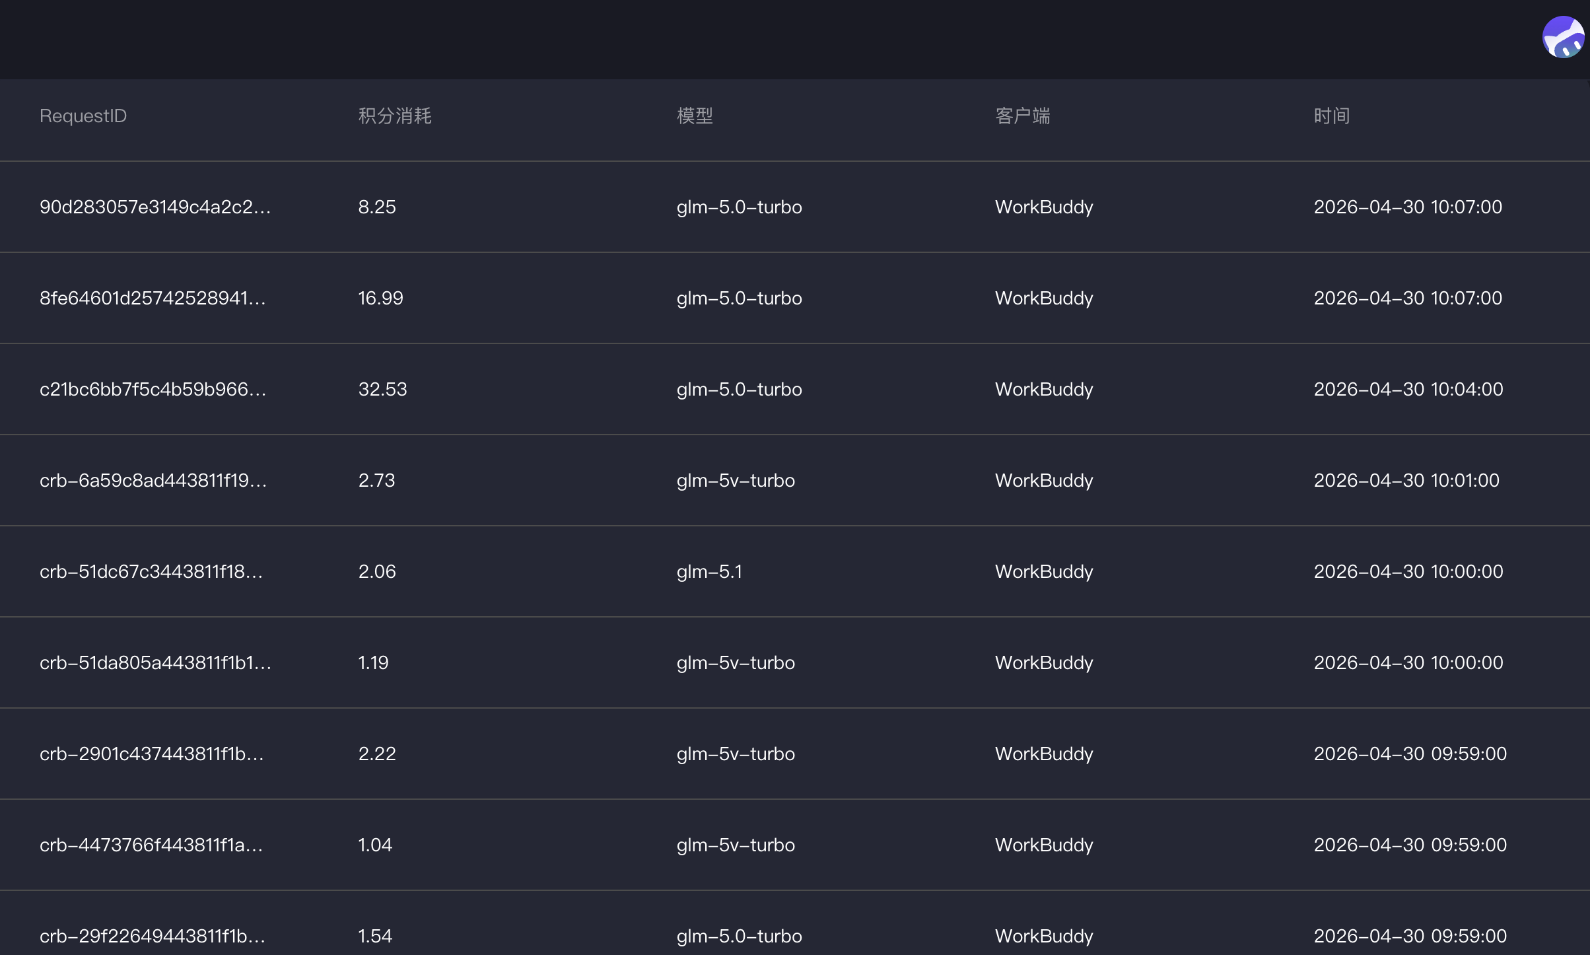Click the 09:59:00 time in the 1.54 row
This screenshot has width=1590, height=955.
(x=1410, y=937)
